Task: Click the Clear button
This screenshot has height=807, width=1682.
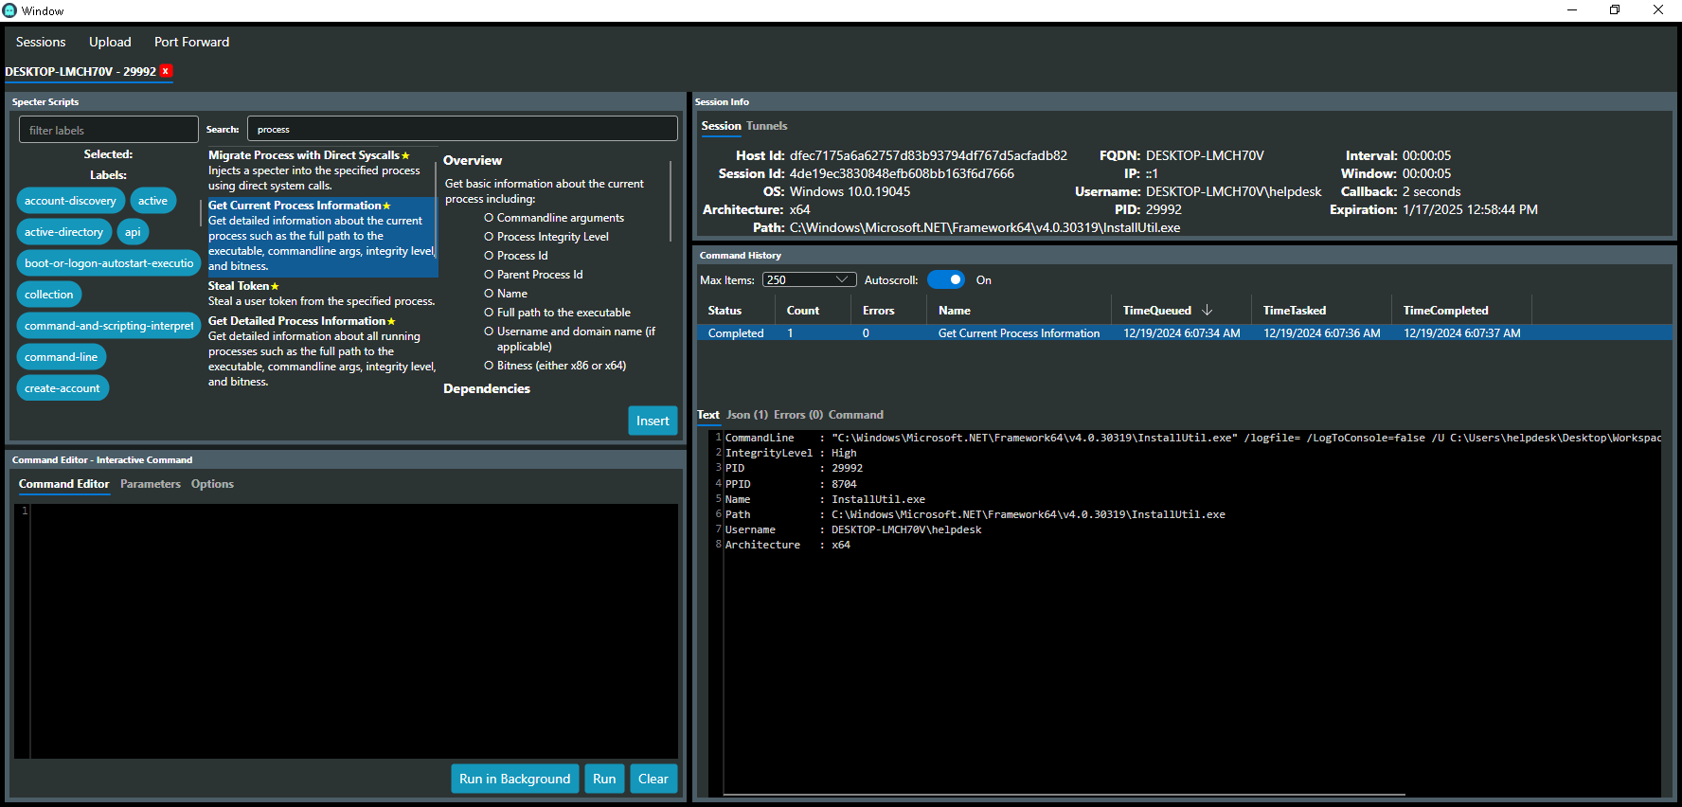Action: pos(653,779)
